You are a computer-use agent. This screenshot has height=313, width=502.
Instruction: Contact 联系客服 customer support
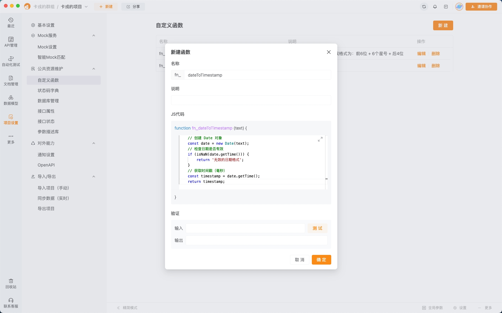coord(11,303)
